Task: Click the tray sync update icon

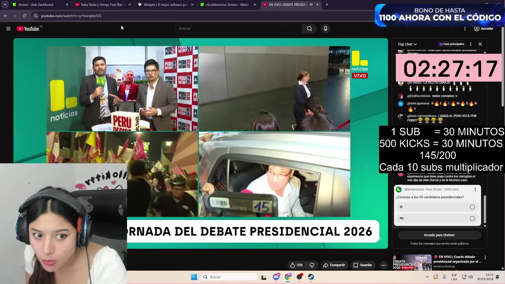Action: [x=436, y=277]
